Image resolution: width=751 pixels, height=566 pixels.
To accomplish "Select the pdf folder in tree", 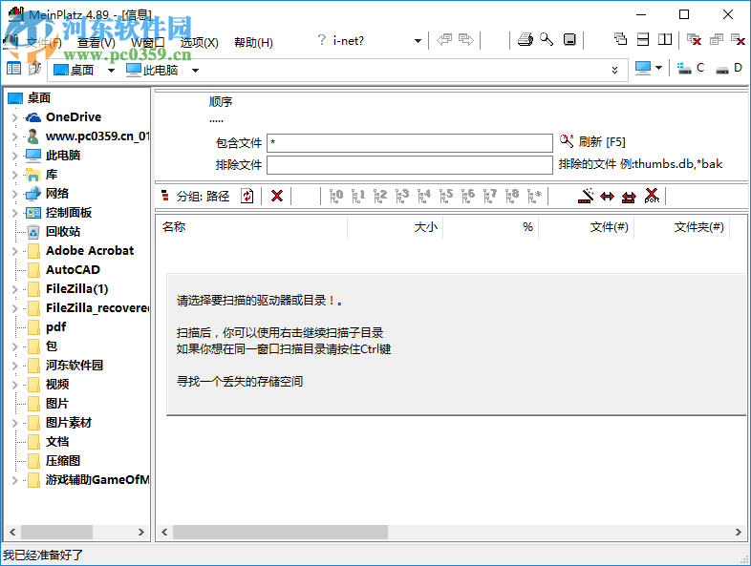I will (55, 327).
